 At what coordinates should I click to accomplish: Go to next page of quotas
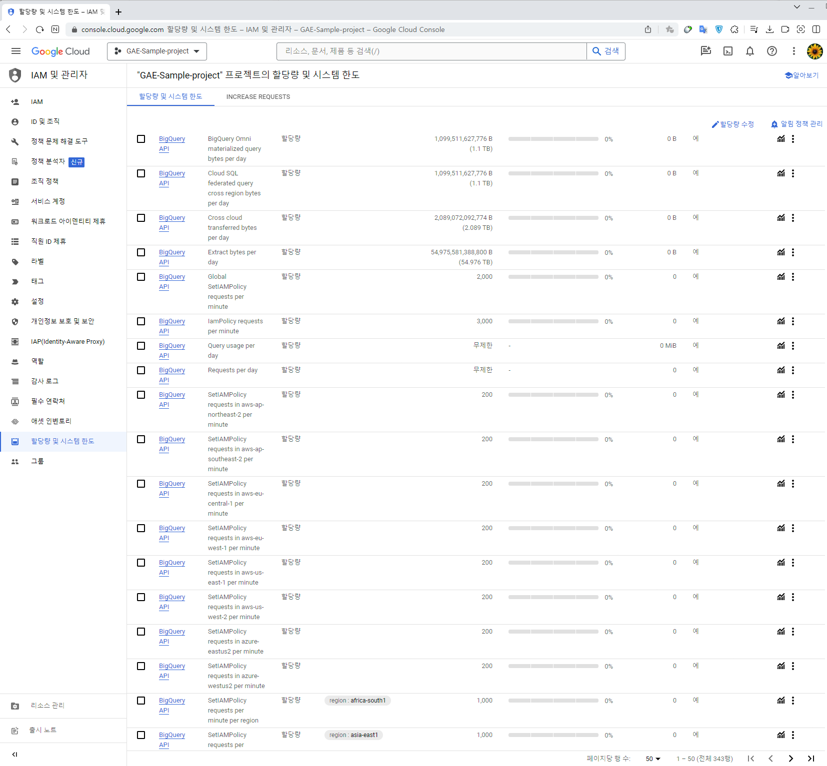(x=791, y=759)
